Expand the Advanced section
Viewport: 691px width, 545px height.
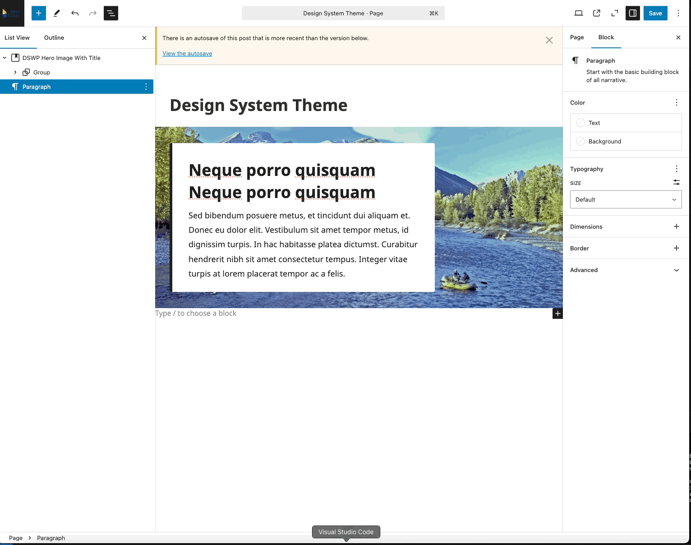pos(626,270)
